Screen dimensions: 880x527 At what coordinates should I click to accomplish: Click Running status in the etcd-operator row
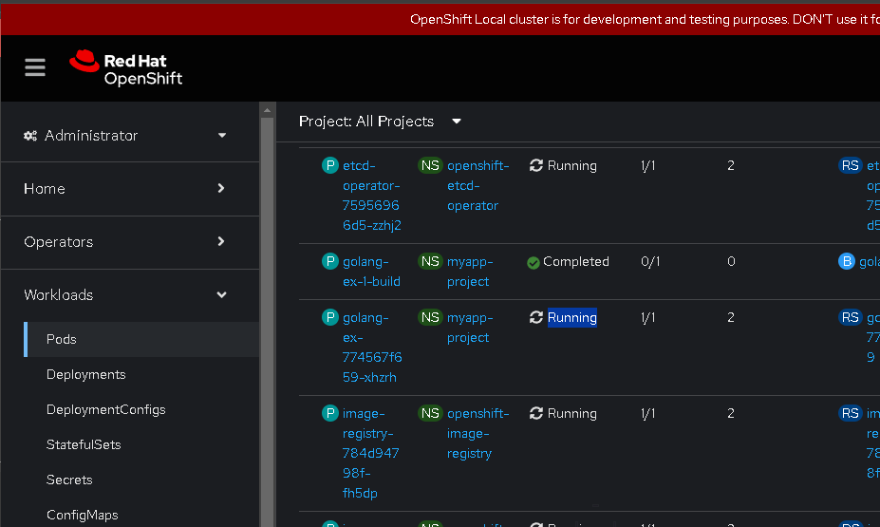click(x=571, y=165)
